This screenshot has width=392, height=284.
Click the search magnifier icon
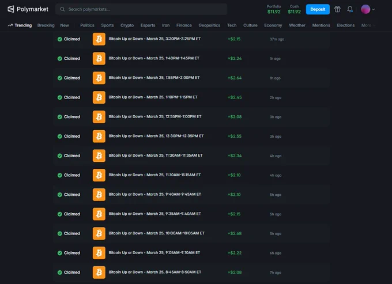coord(62,9)
